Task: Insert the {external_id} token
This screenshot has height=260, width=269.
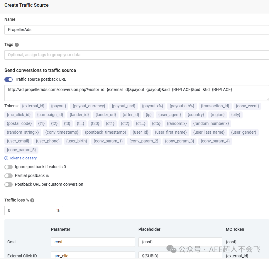Action: tap(33, 106)
